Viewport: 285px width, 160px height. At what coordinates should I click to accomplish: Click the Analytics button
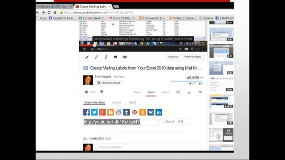pyautogui.click(x=173, y=57)
